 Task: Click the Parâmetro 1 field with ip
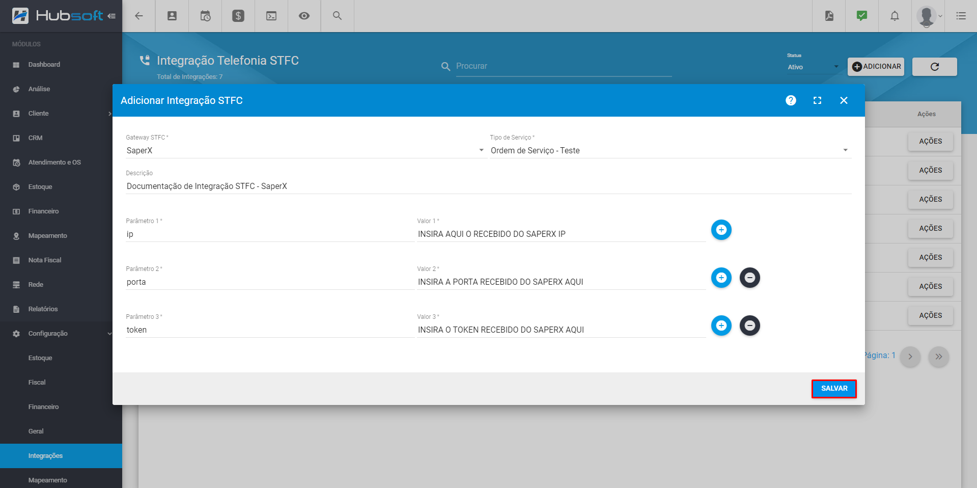[x=270, y=234]
